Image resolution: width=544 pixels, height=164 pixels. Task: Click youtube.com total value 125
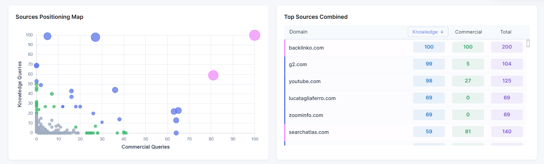(x=507, y=81)
